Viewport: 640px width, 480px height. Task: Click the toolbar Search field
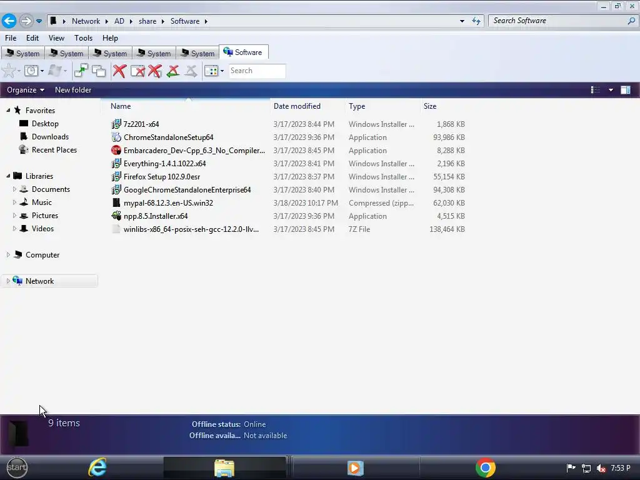[257, 71]
